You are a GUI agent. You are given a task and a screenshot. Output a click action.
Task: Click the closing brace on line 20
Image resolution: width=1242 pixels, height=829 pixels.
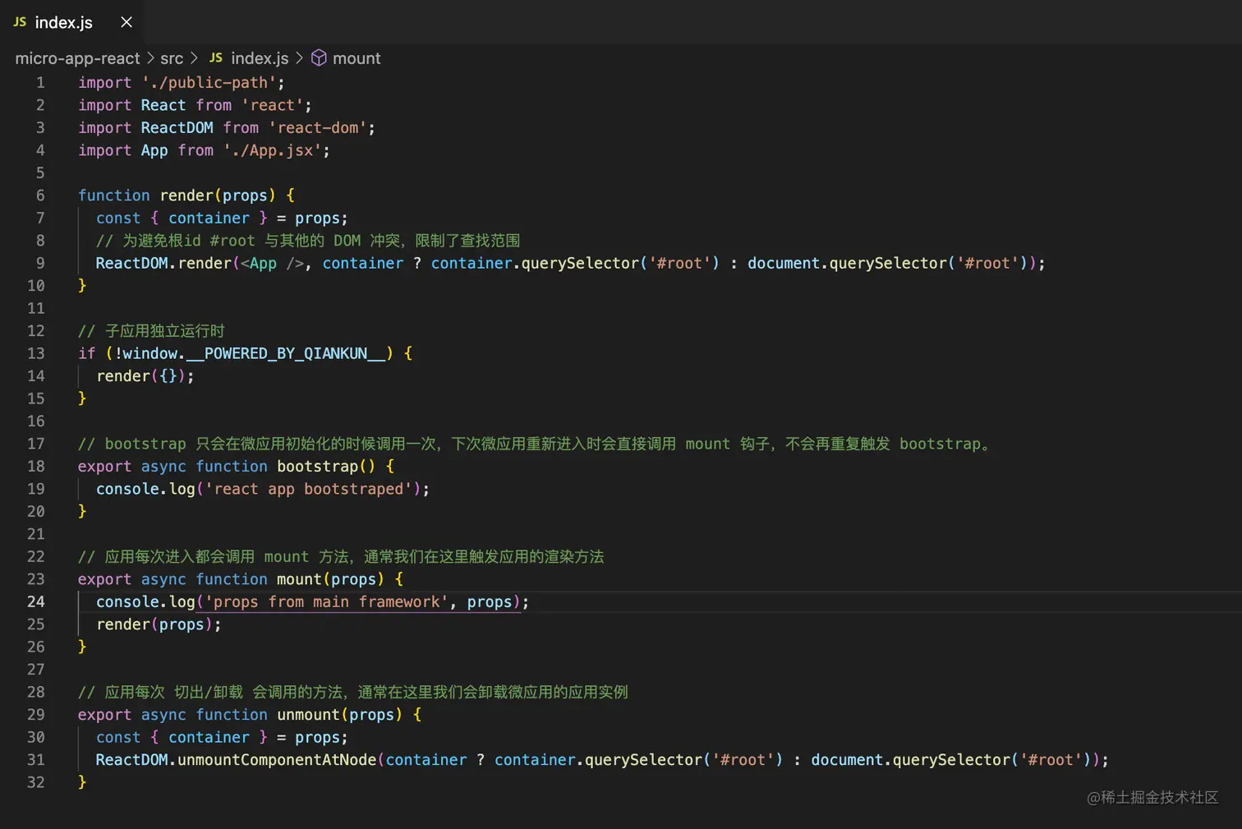82,512
